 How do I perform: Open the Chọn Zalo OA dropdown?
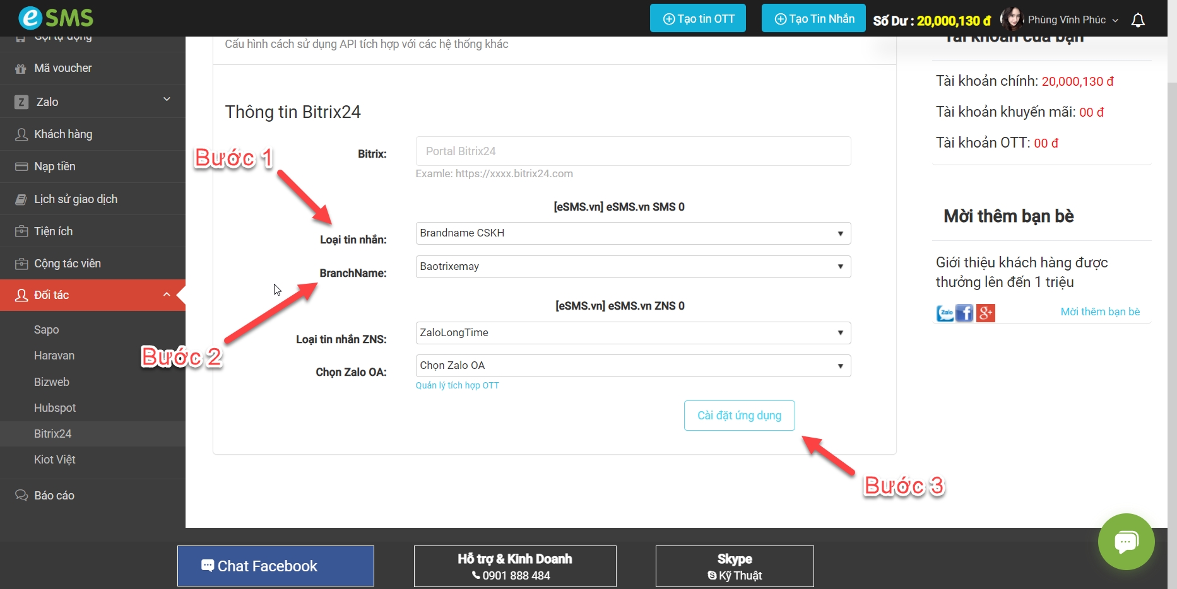point(632,366)
